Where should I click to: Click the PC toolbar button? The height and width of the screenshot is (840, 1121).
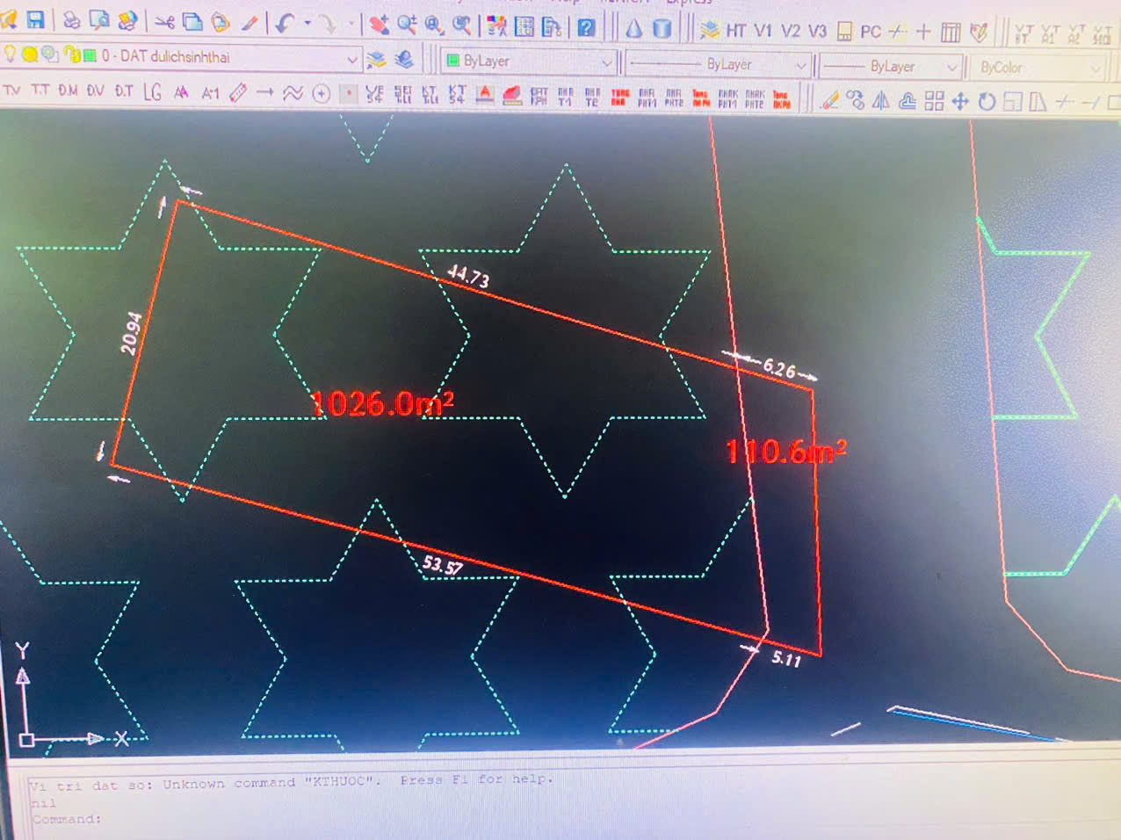(870, 33)
